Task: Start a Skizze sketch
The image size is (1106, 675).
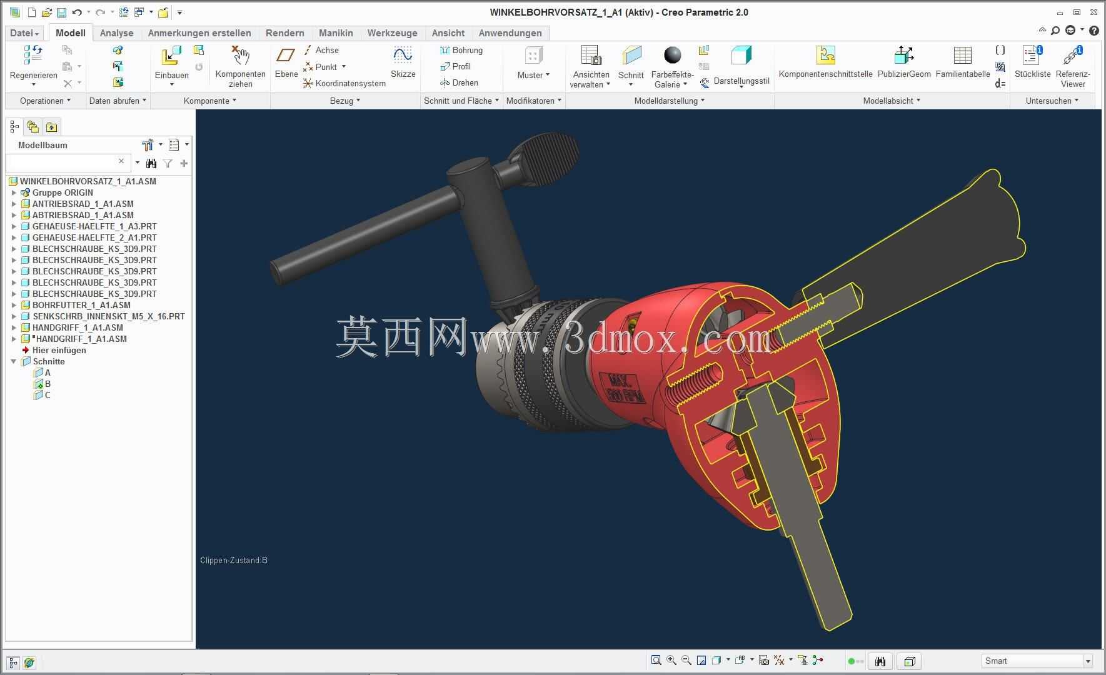Action: [x=403, y=62]
